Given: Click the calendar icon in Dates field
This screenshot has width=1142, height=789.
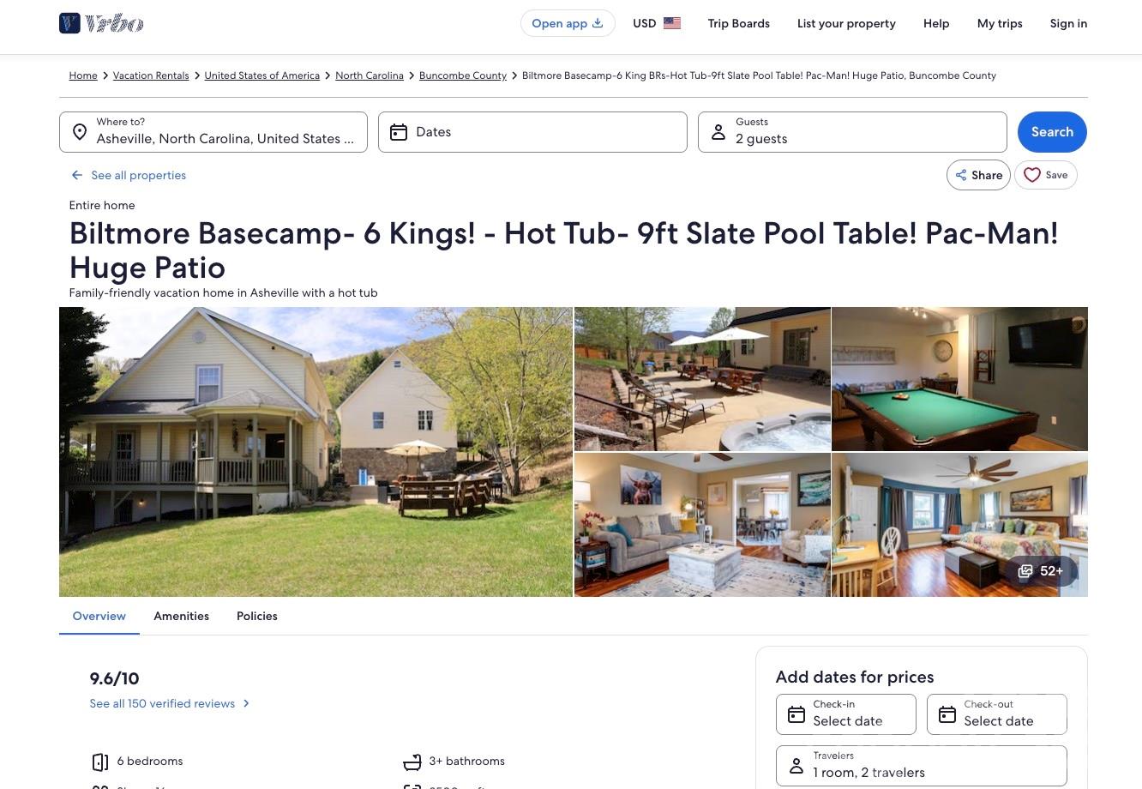Looking at the screenshot, I should (x=399, y=132).
